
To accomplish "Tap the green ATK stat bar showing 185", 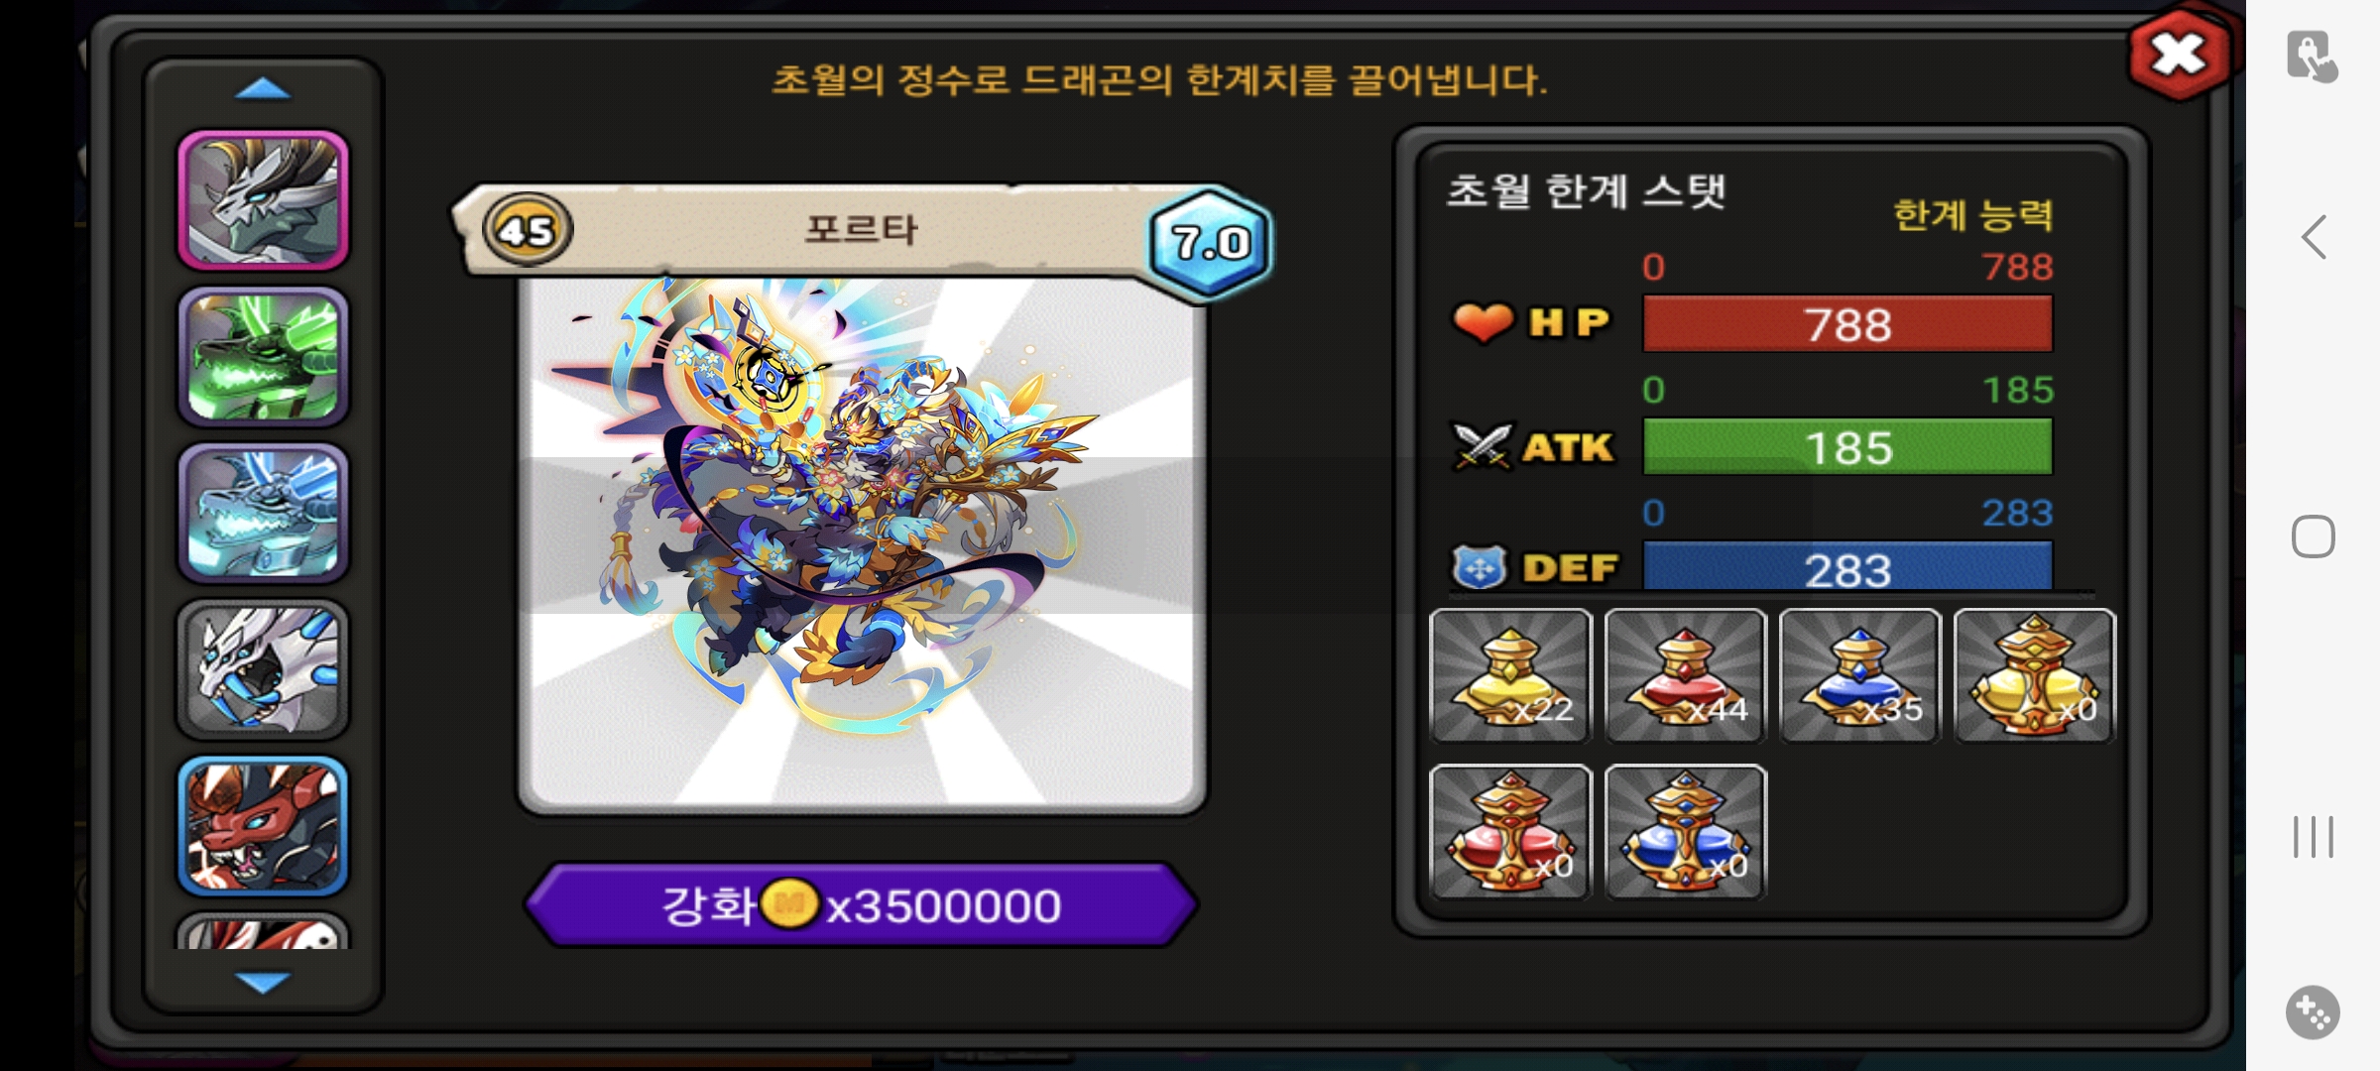I will (1847, 447).
